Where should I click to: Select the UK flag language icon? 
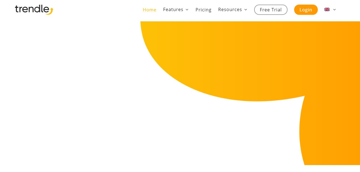pos(327,9)
